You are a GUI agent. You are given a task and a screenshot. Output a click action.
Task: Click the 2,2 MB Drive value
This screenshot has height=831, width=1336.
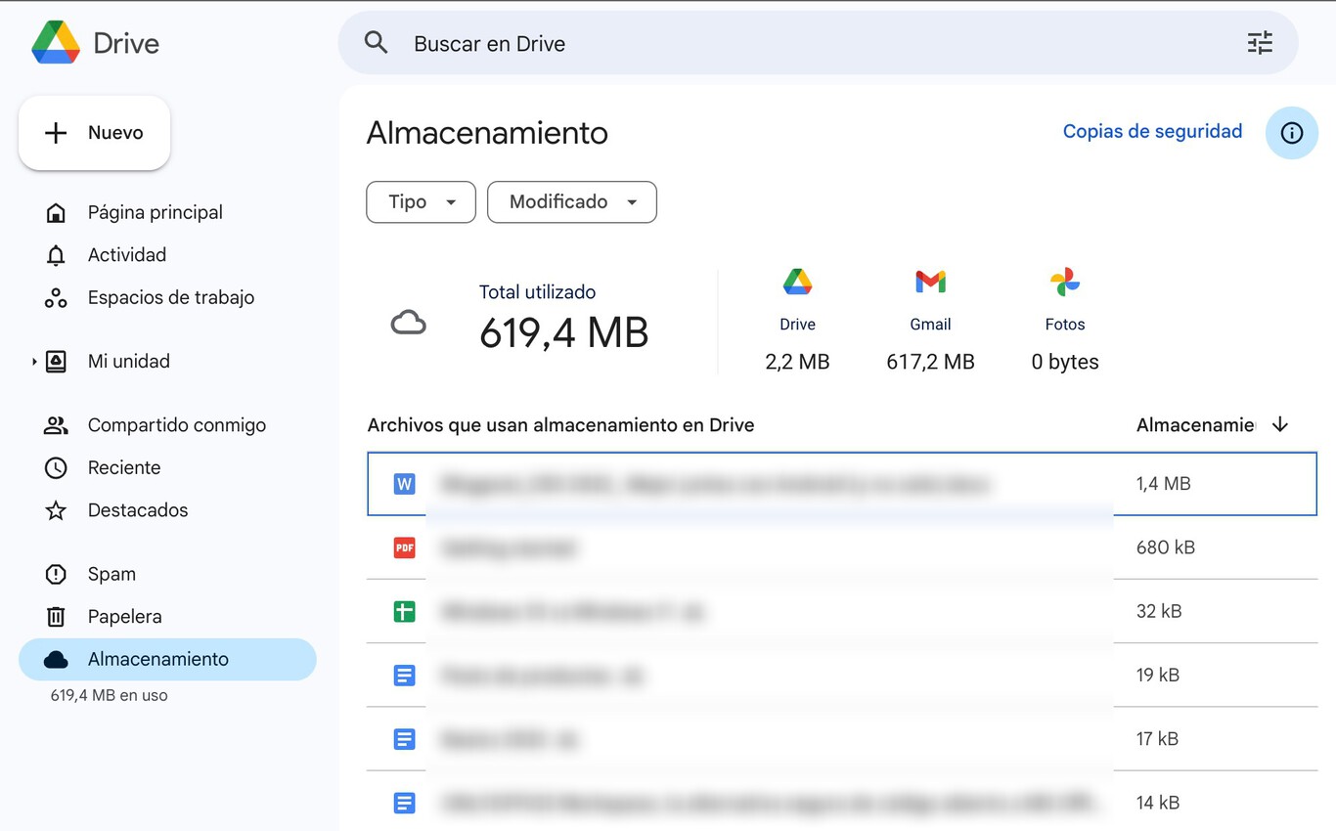tap(797, 363)
